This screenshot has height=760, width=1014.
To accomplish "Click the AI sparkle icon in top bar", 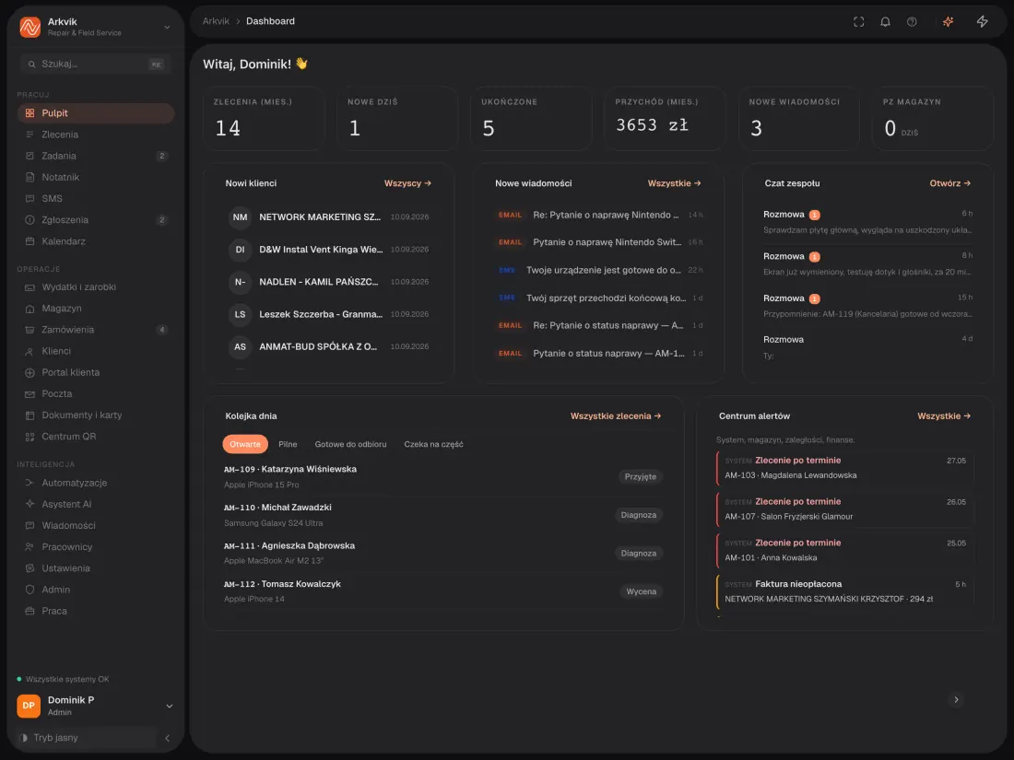I will [x=948, y=22].
